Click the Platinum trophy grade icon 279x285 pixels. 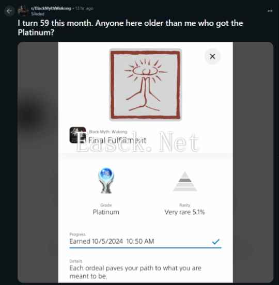[x=106, y=181]
